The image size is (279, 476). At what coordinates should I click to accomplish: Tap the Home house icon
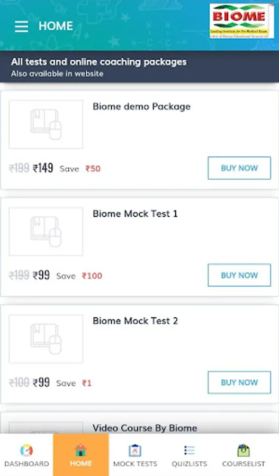pyautogui.click(x=81, y=450)
